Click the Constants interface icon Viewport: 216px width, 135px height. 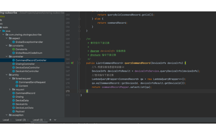click(x=13, y=49)
